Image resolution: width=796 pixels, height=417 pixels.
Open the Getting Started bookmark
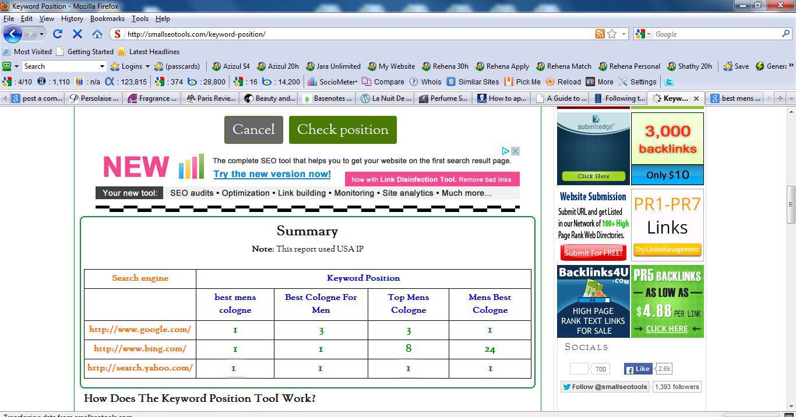(85, 51)
